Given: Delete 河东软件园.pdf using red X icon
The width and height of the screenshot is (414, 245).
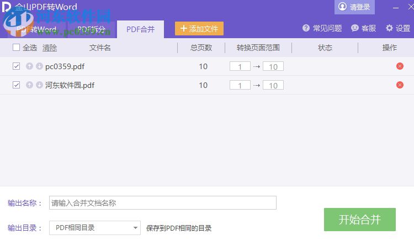Looking at the screenshot, I should [x=400, y=85].
